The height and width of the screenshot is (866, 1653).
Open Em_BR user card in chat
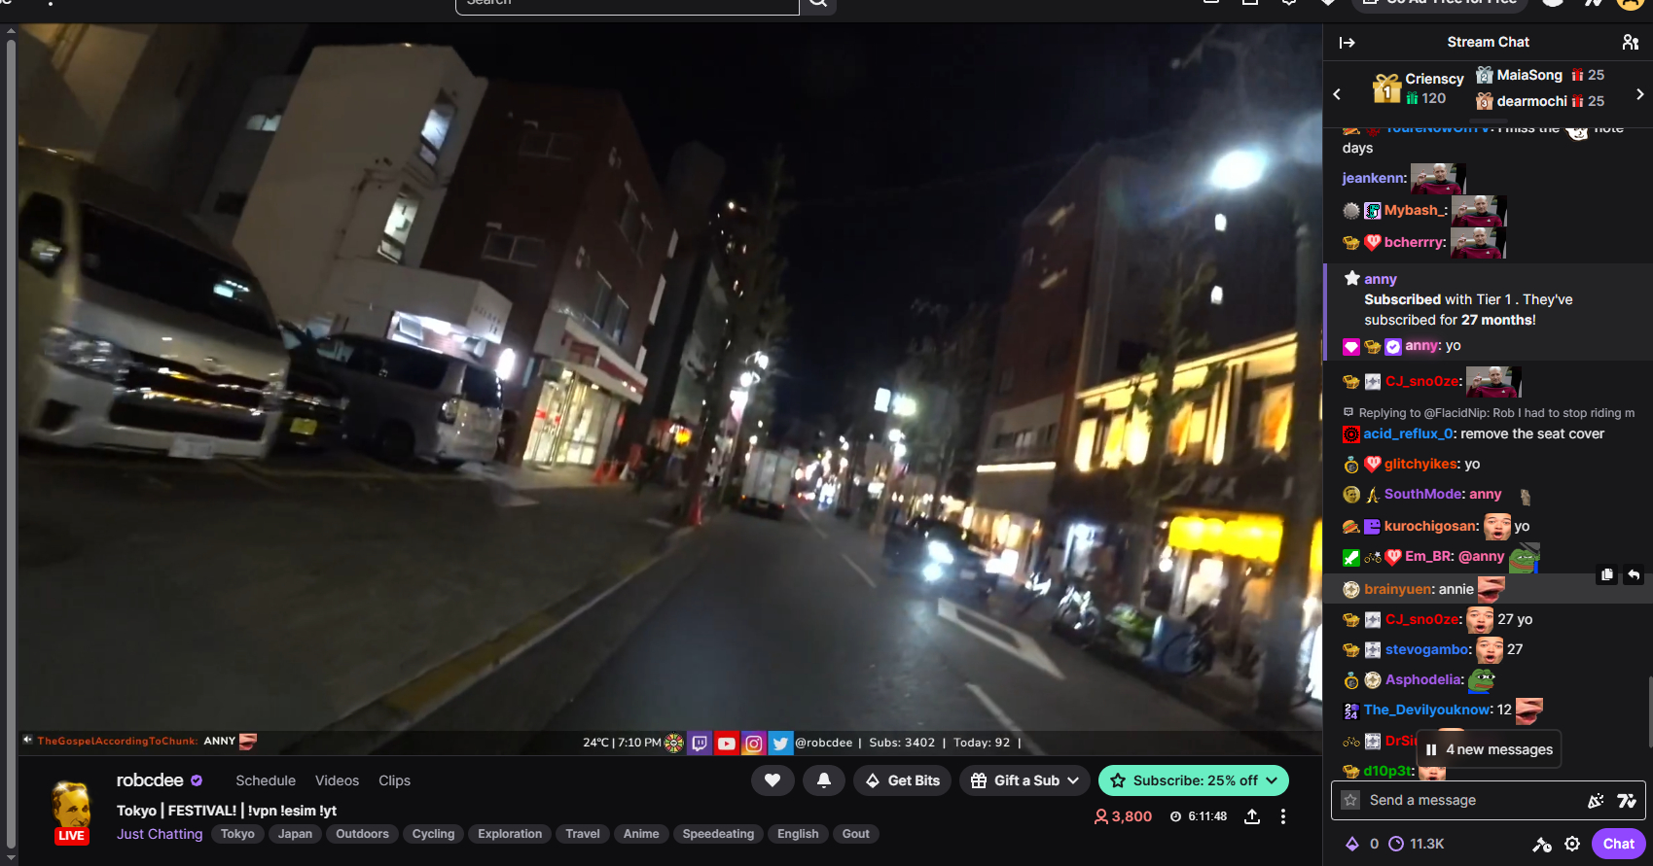click(1429, 556)
